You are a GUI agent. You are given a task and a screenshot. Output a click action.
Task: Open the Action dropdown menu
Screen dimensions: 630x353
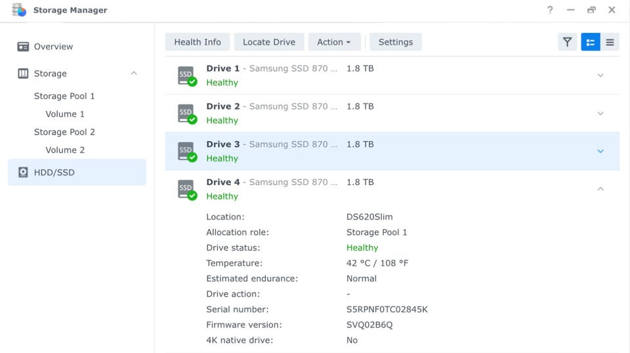point(334,42)
